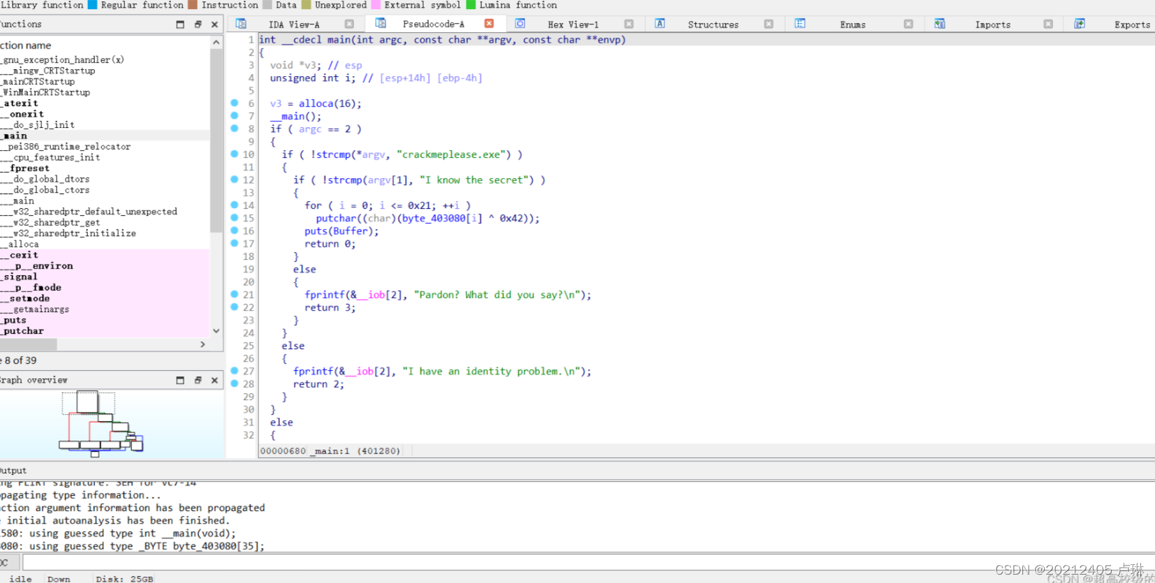Click status bar Disk: 25GB text
This screenshot has width=1155, height=583.
click(124, 579)
